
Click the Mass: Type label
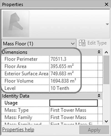(x=17, y=110)
